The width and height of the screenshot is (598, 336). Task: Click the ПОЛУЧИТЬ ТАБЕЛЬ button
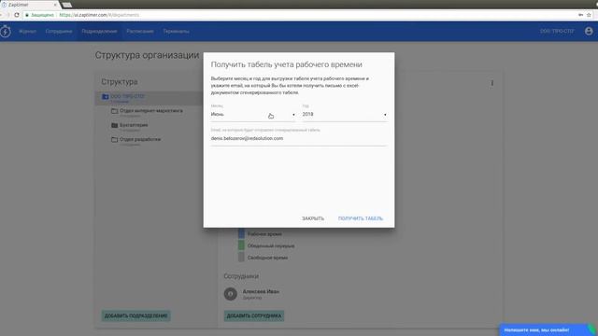tap(361, 218)
